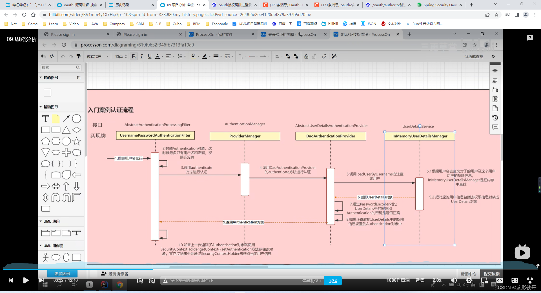Toggle bold formatting
Image resolution: width=541 pixels, height=293 pixels.
pyautogui.click(x=134, y=56)
